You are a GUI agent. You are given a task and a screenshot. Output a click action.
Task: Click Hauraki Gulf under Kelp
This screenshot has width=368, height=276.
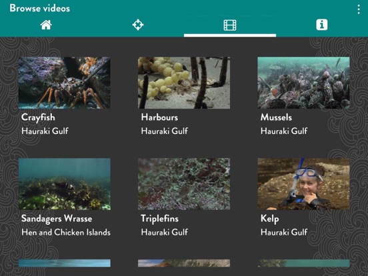point(284,232)
